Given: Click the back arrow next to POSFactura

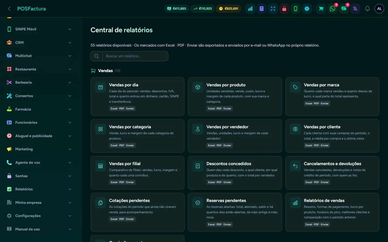Looking at the screenshot, I should pos(9,9).
